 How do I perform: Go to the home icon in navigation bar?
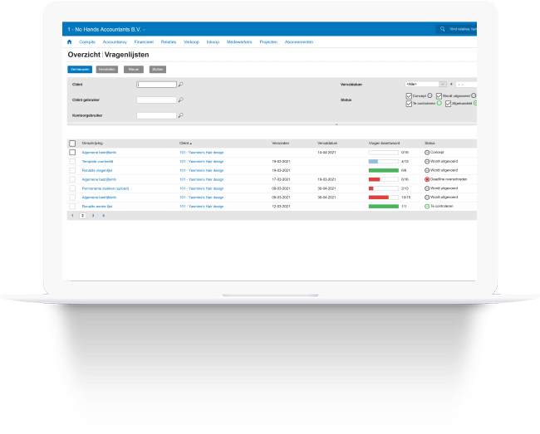pyautogui.click(x=69, y=42)
